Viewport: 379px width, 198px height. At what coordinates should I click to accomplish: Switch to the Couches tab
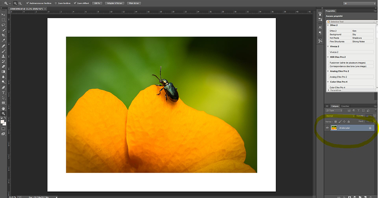point(345,106)
